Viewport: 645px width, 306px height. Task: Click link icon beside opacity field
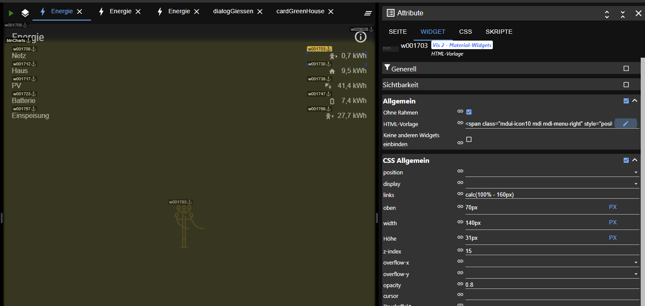pos(460,284)
